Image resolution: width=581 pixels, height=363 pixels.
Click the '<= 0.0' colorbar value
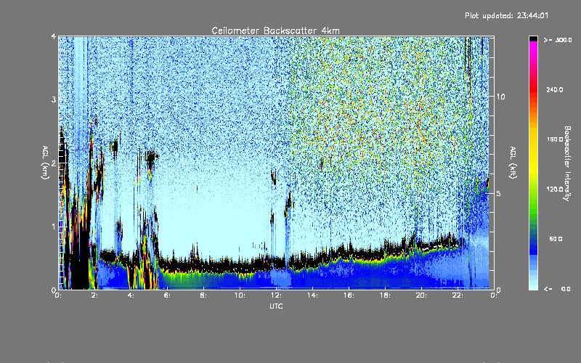558,289
